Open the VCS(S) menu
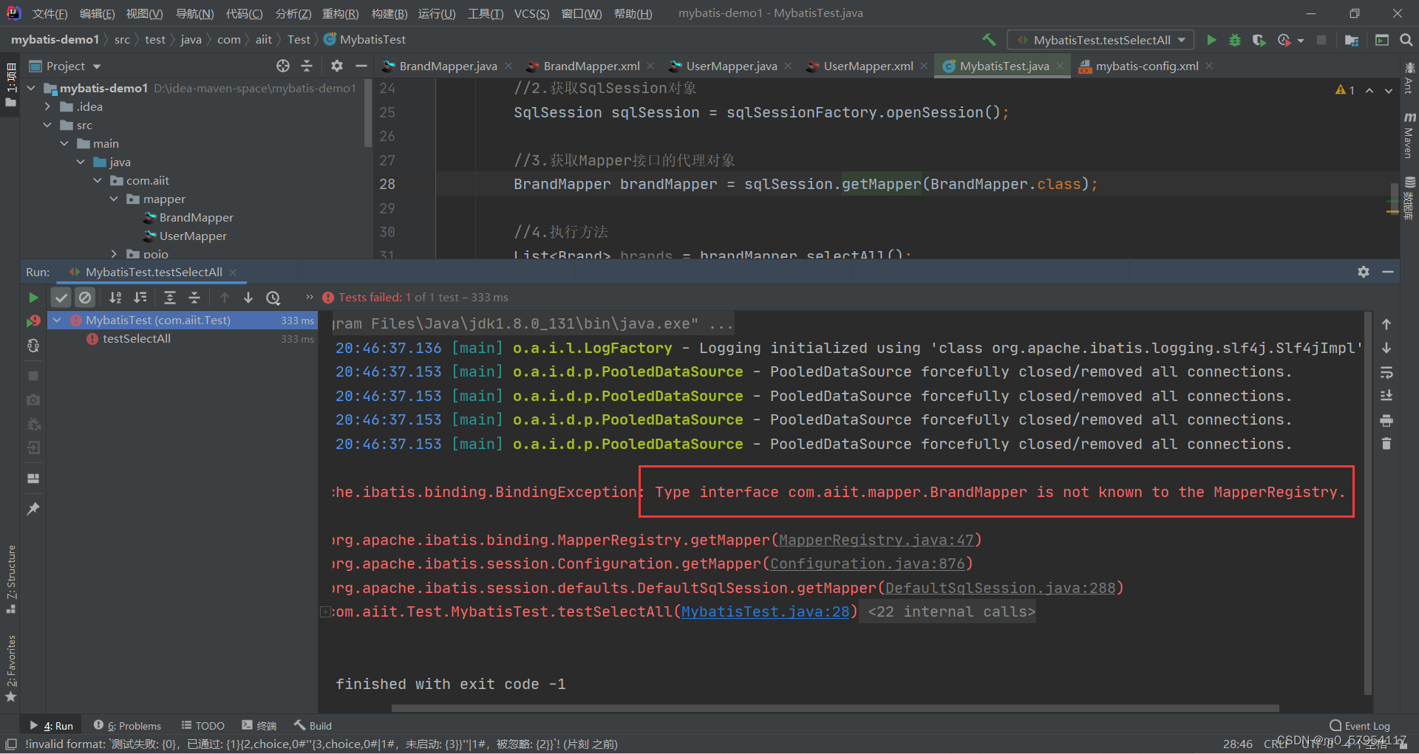This screenshot has width=1419, height=754. [531, 14]
